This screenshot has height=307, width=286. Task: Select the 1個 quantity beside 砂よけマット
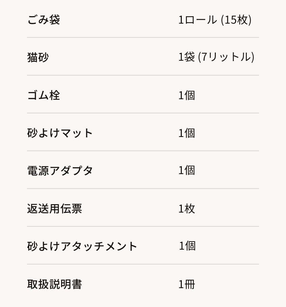tap(187, 133)
